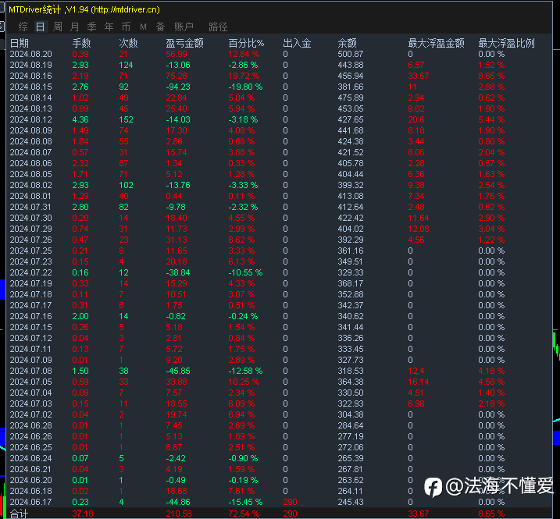Click the 余额 column header
This screenshot has width=560, height=519.
[347, 43]
